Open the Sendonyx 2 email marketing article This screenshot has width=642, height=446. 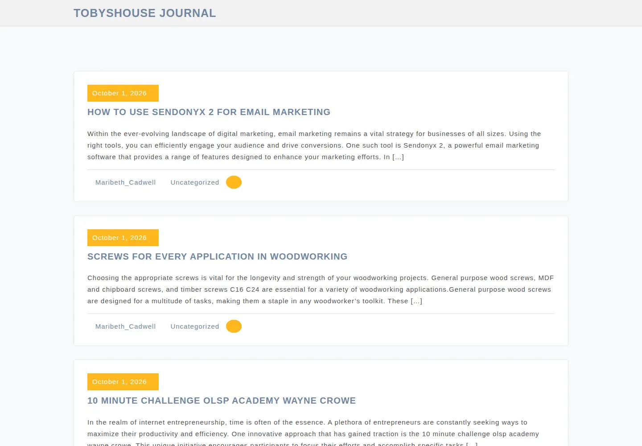209,112
